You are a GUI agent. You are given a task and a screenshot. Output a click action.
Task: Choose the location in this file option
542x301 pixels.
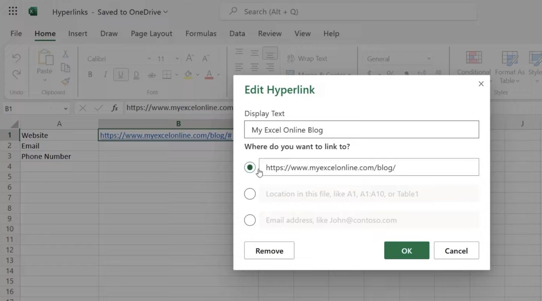[250, 194]
